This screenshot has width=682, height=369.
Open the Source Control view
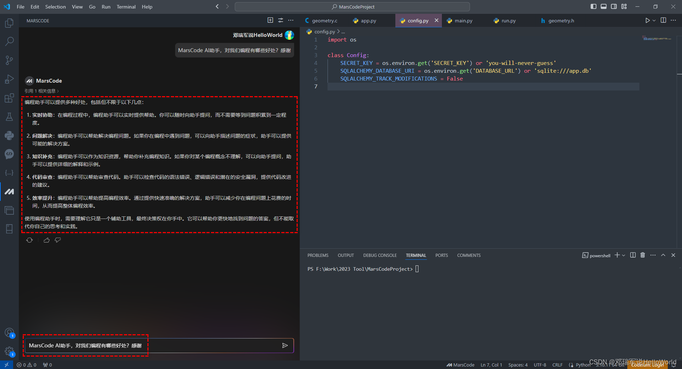[x=9, y=60]
